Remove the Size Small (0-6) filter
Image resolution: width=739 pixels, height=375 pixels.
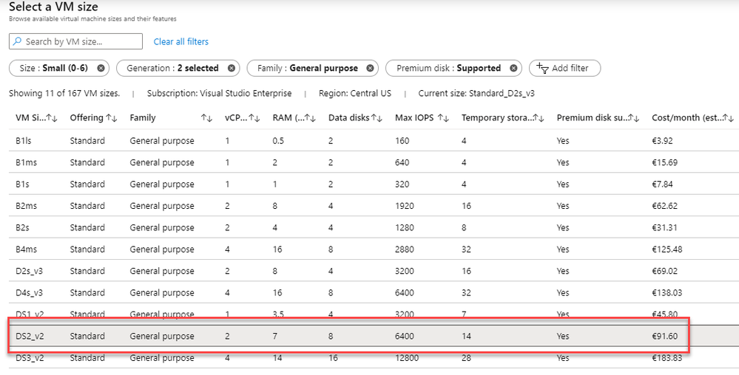click(x=101, y=68)
